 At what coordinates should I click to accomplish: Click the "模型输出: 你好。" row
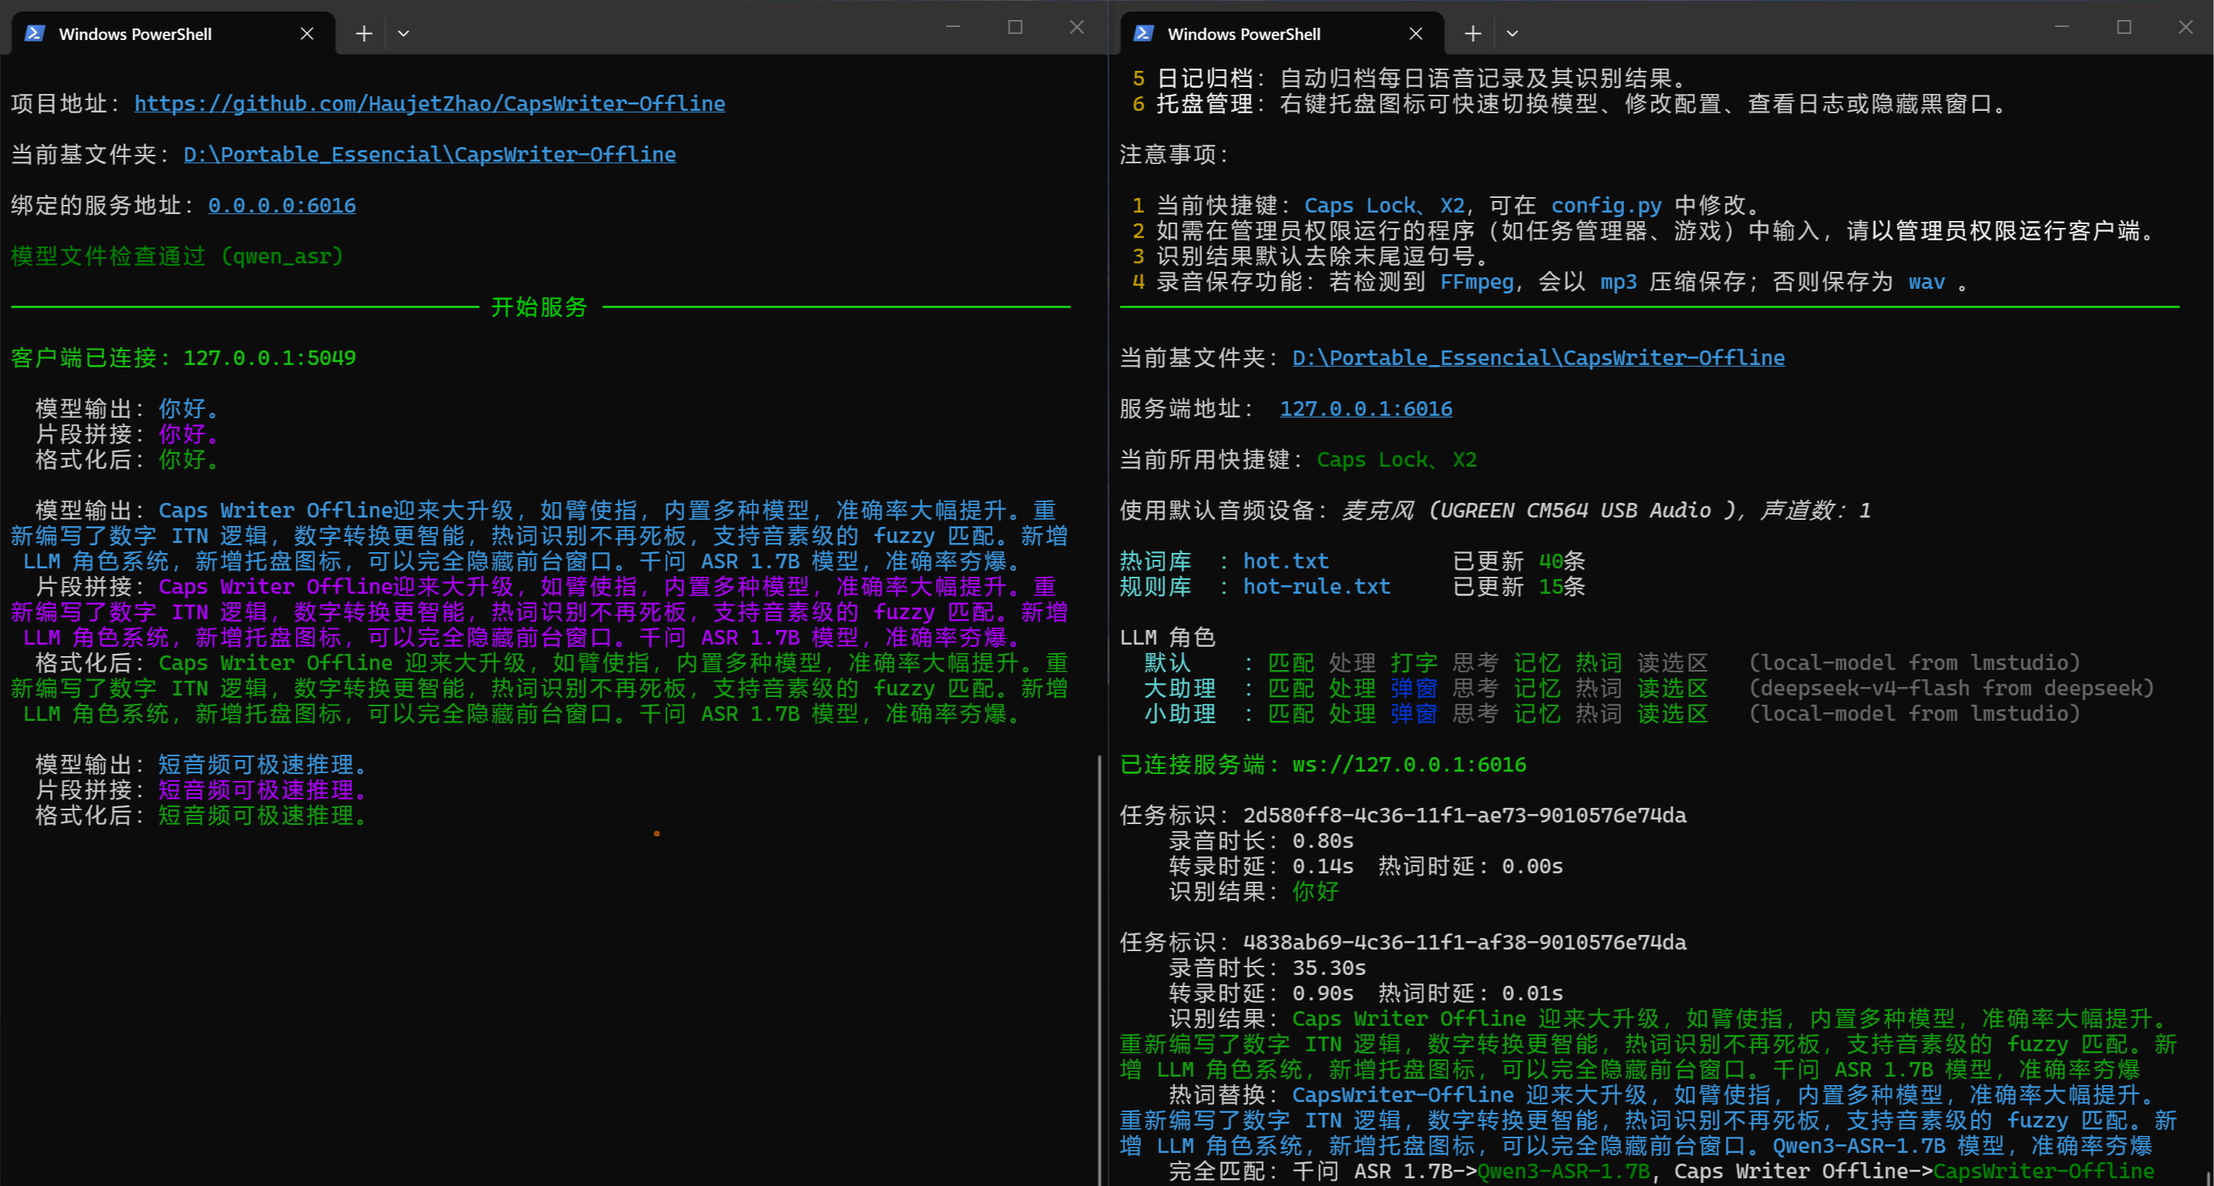[x=128, y=409]
